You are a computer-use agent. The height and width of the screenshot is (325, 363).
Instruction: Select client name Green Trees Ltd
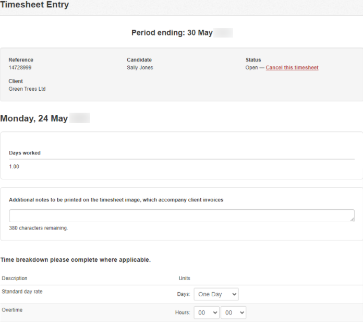point(27,89)
